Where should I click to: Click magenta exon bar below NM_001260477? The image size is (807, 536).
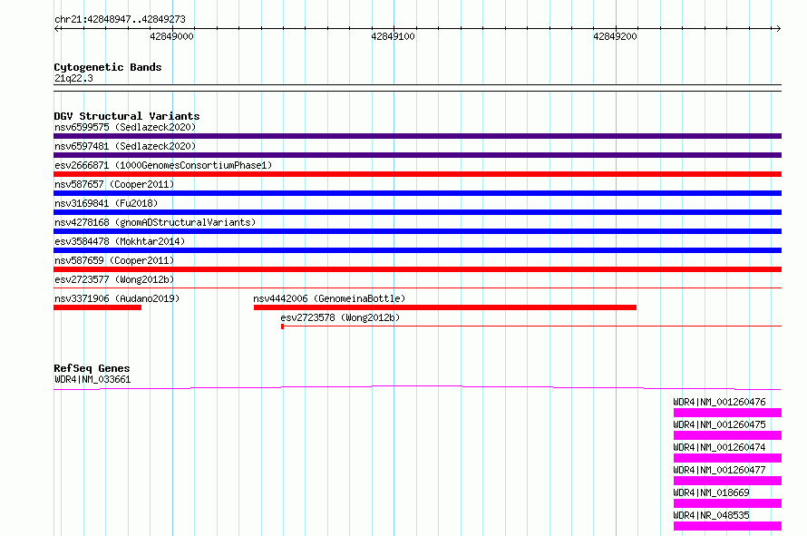[727, 481]
